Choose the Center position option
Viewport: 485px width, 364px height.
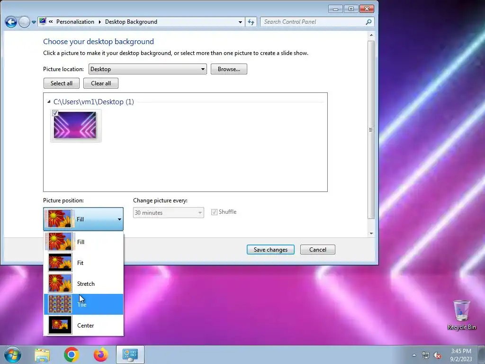tap(83, 325)
